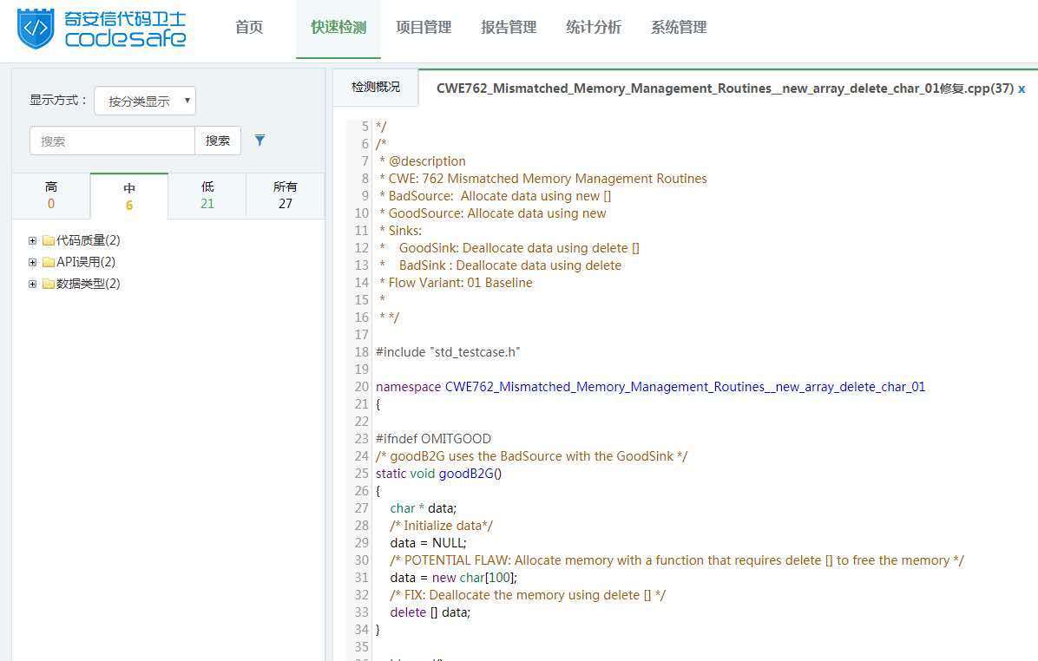Click the 代码质量 folder icon
This screenshot has height=661, width=1038.
coord(49,240)
